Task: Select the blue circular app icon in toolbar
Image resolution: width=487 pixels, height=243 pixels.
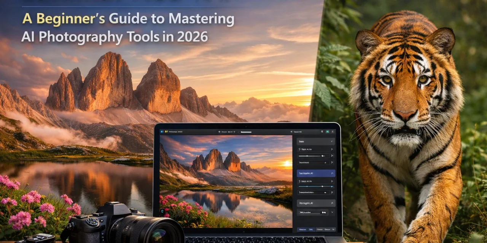Action: [x=161, y=132]
